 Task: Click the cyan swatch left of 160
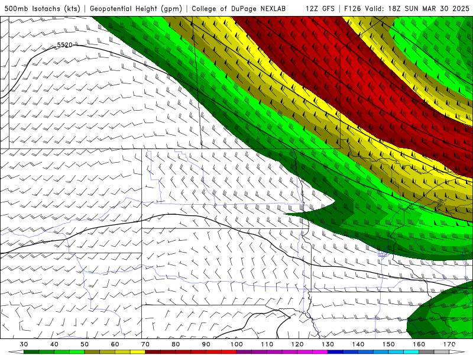point(412,352)
